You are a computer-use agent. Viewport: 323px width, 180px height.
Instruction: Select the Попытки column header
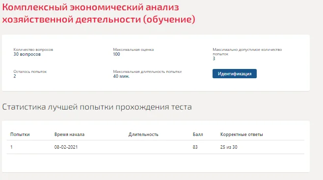coord(20,135)
